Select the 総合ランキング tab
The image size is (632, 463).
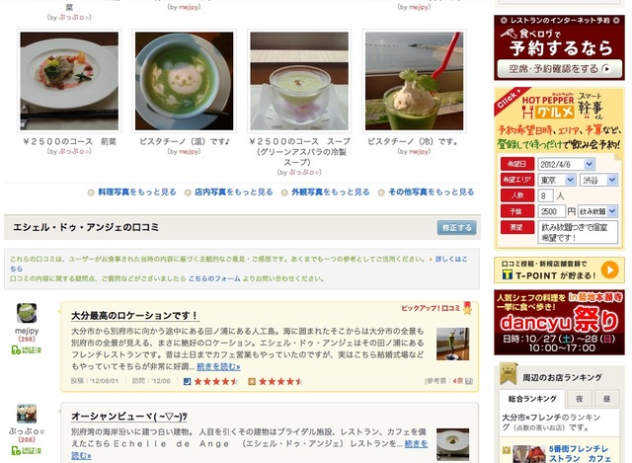[x=532, y=399]
